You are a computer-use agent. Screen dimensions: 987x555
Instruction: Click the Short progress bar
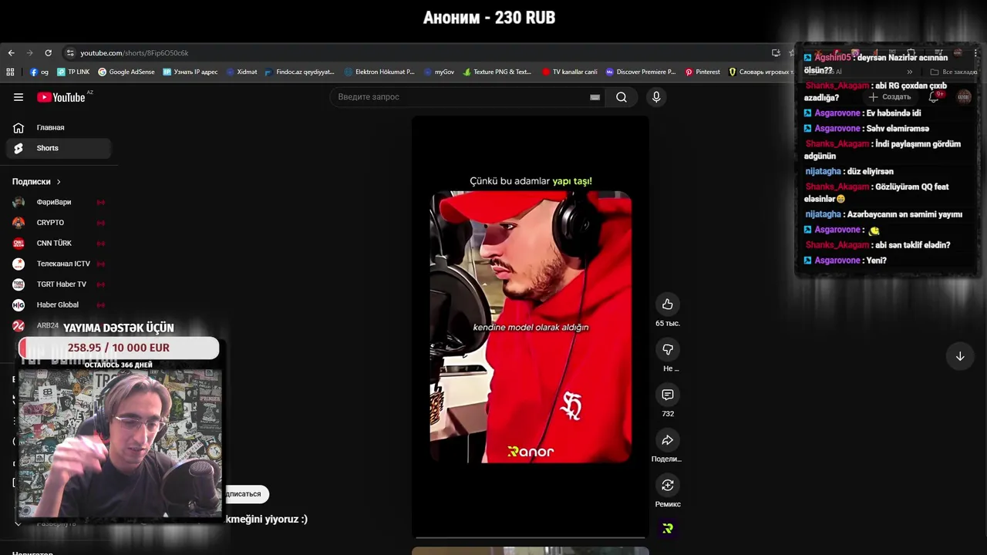tap(531, 537)
